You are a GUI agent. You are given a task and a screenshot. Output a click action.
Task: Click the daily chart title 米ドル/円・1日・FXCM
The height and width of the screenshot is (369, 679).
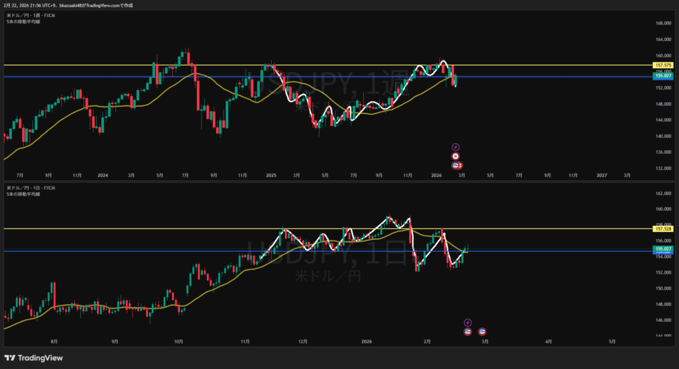(31, 188)
